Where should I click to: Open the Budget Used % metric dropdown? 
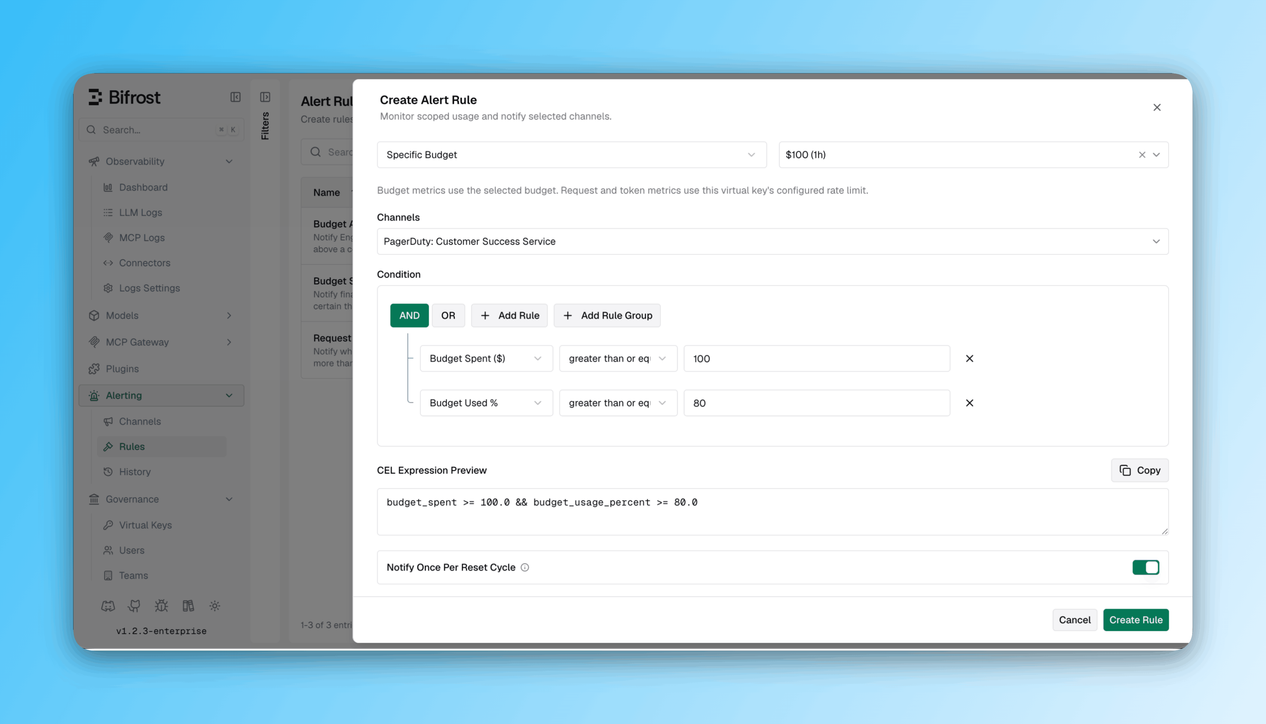(486, 403)
